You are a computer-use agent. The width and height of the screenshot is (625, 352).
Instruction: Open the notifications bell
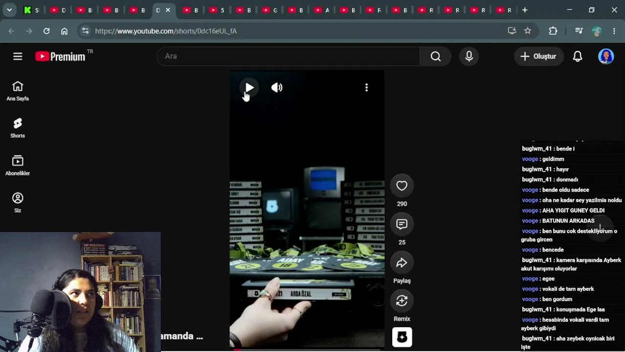[578, 56]
